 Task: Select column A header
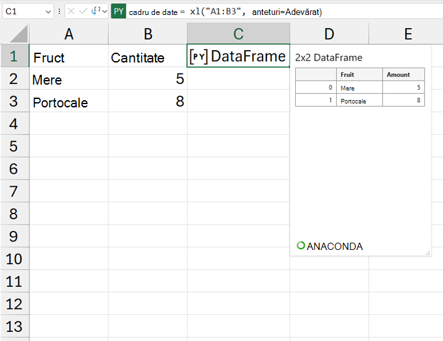tap(69, 34)
